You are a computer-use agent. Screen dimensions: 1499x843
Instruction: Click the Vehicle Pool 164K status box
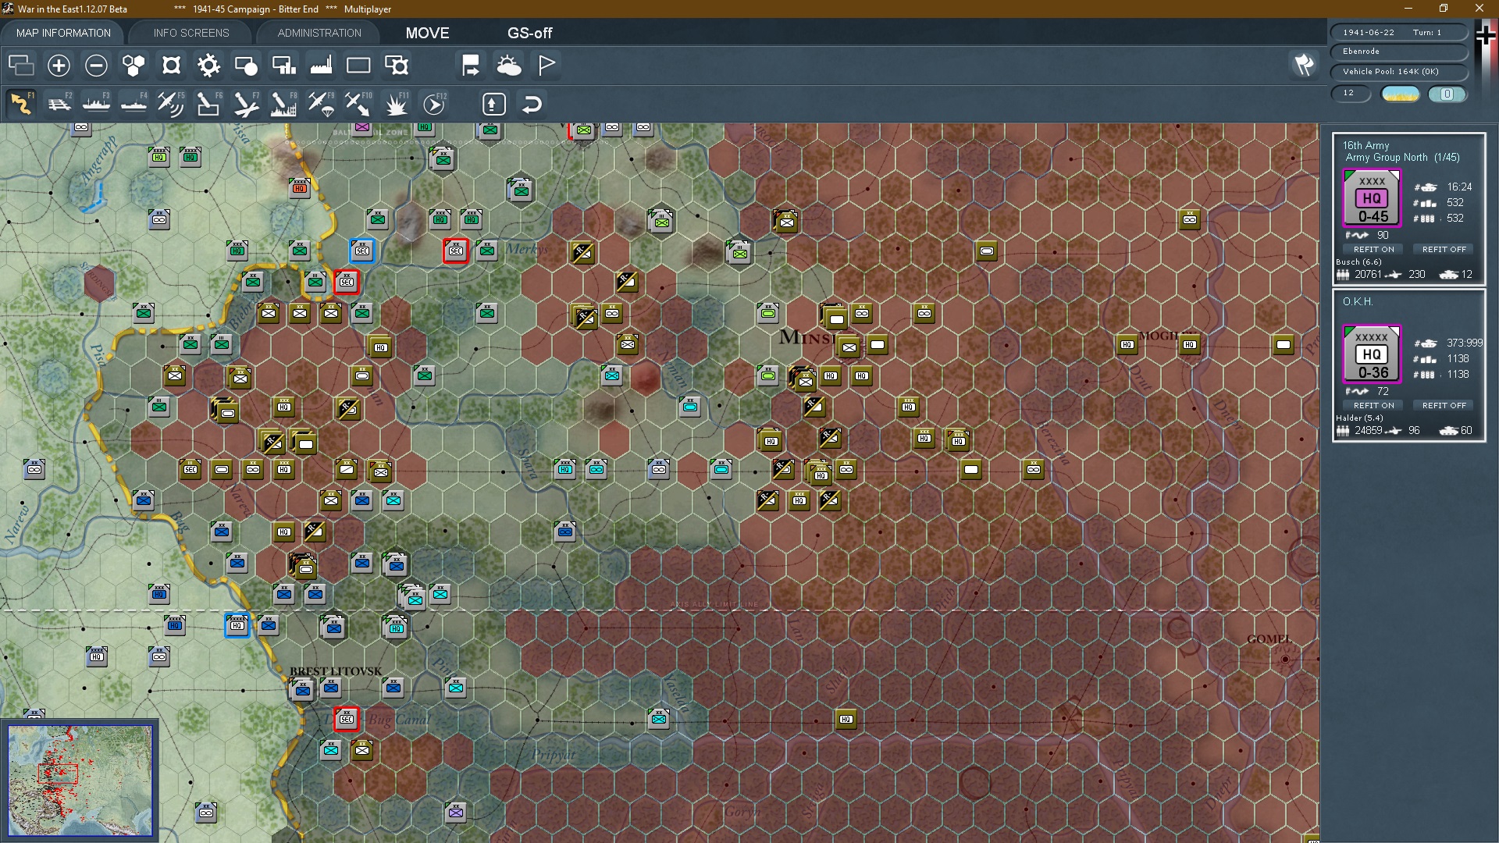(1398, 71)
